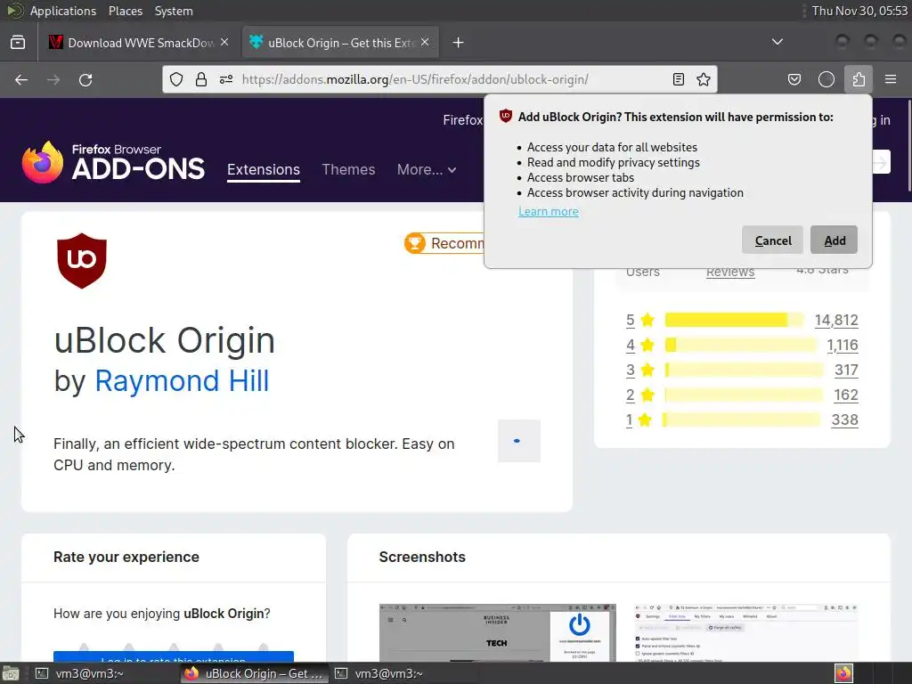Open a new tab with plus icon
912x684 pixels.
click(459, 43)
